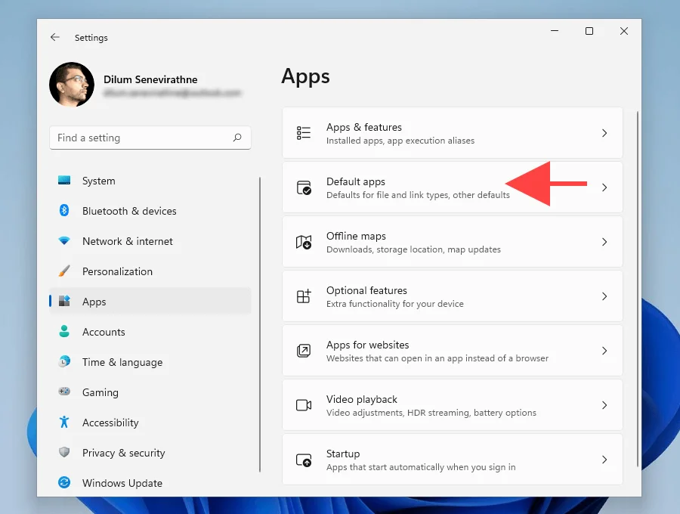Screen dimensions: 680x514
Task: Click the Windows Update sync icon
Action: tap(65, 483)
